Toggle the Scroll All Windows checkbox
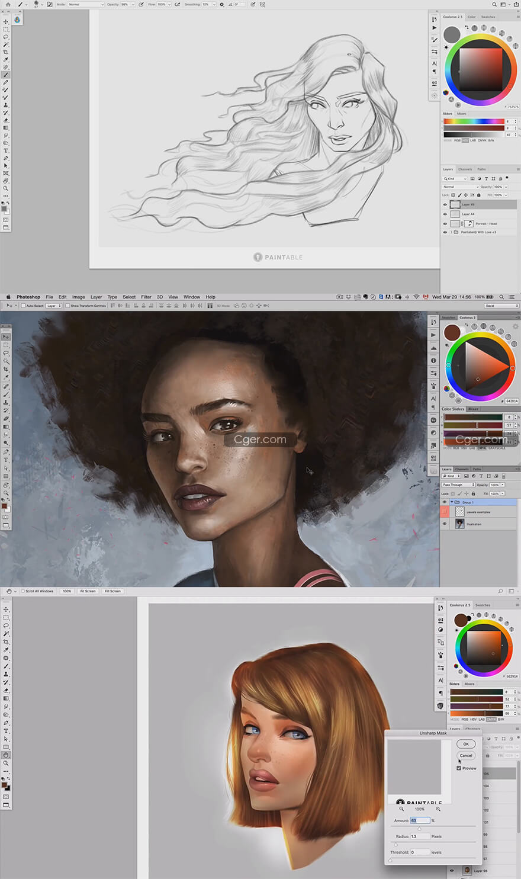Screen dimensions: 521x879 pos(23,591)
